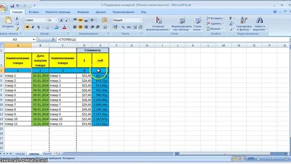291x164 pixels.
Task: Open Сортировка и фильтр menu
Action: tap(244, 24)
